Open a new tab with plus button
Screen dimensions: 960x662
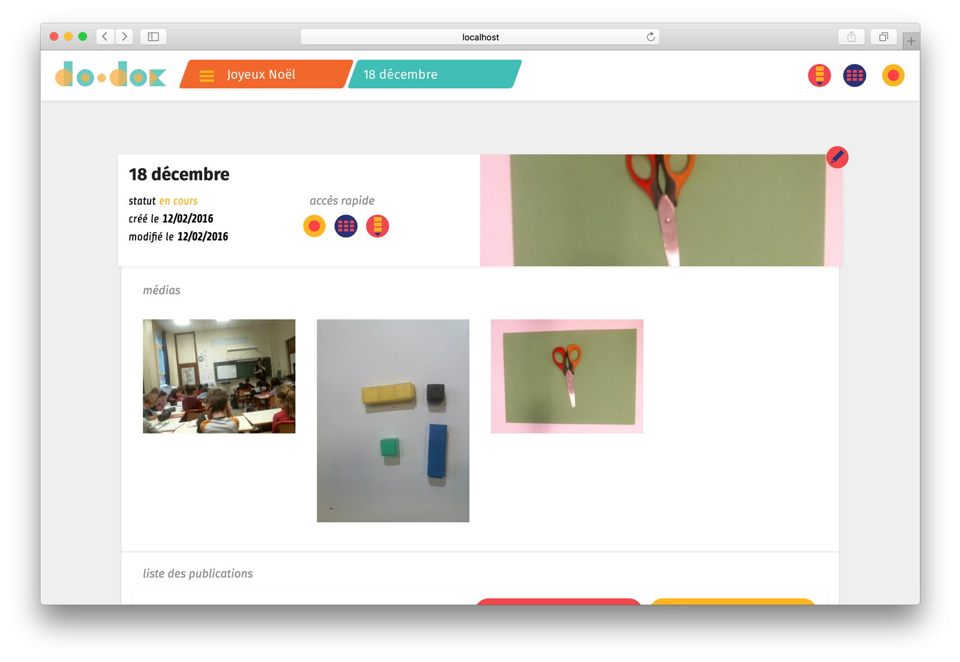tap(911, 41)
